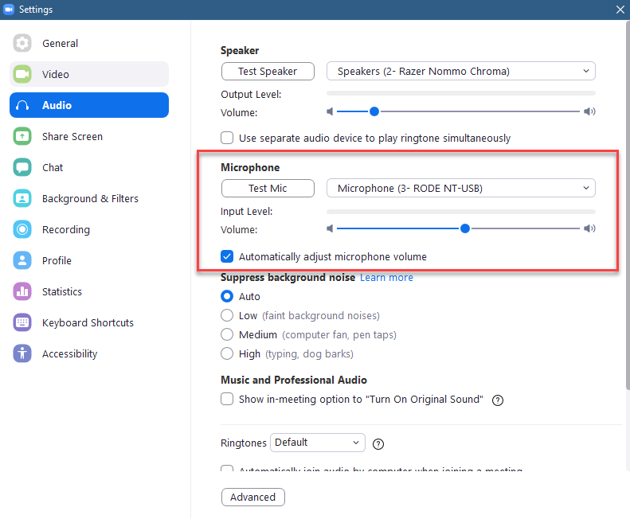Viewport: 630px width, 519px height.
Task: Open the Ringtones Default dropdown
Action: pos(318,443)
